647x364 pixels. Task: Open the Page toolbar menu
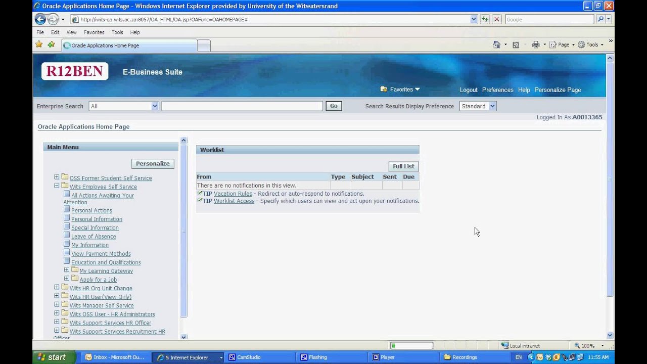pyautogui.click(x=562, y=44)
